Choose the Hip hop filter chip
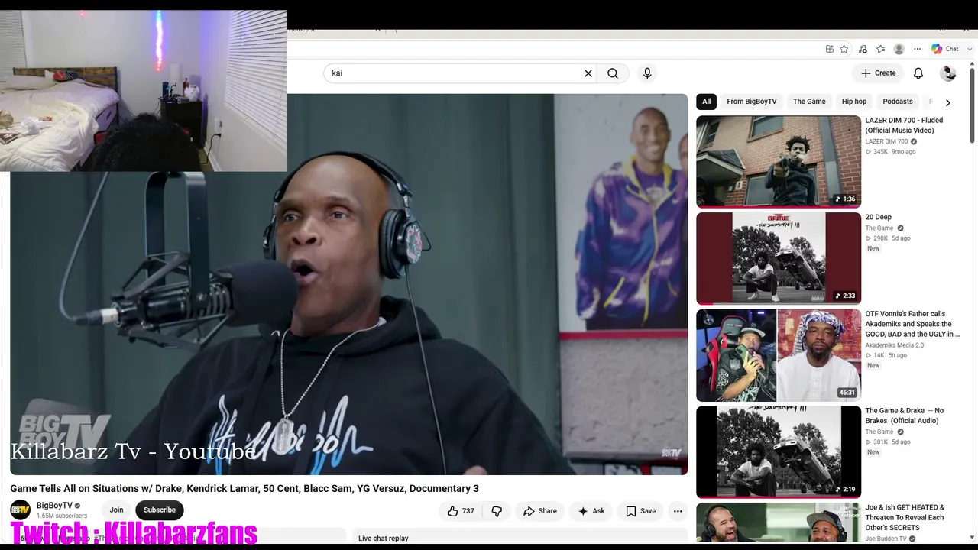The height and width of the screenshot is (550, 978). [x=854, y=102]
